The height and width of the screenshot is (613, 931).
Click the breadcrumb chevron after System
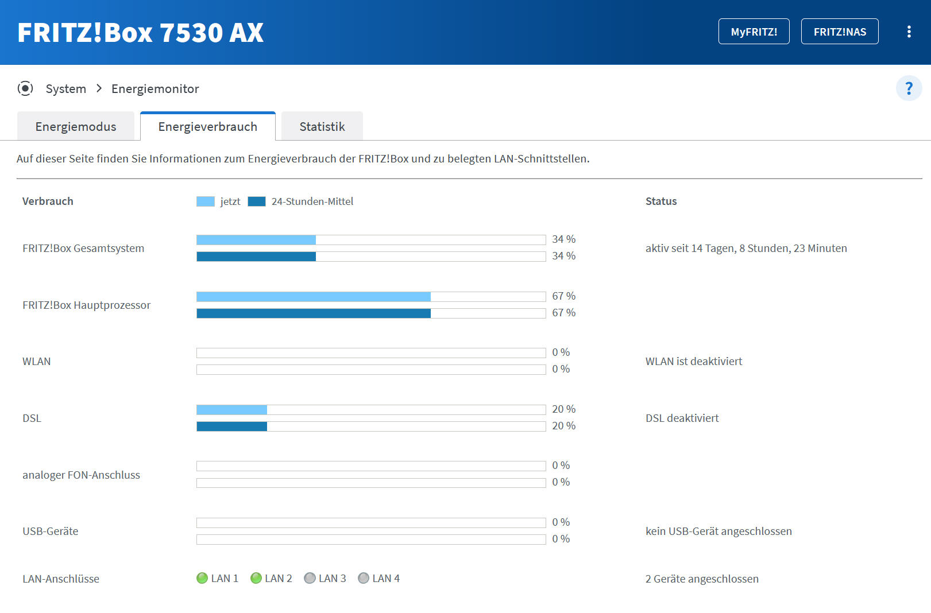coord(99,88)
